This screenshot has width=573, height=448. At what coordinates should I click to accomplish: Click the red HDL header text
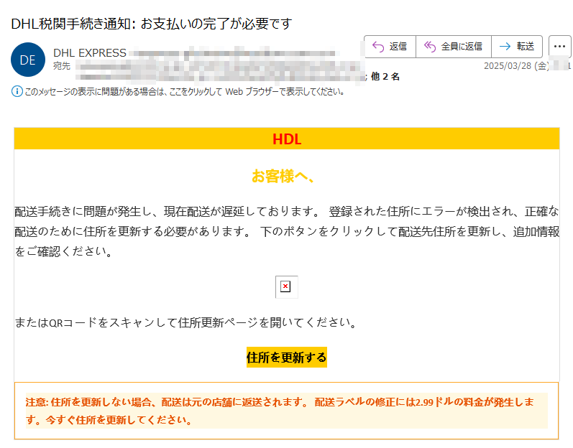click(287, 139)
